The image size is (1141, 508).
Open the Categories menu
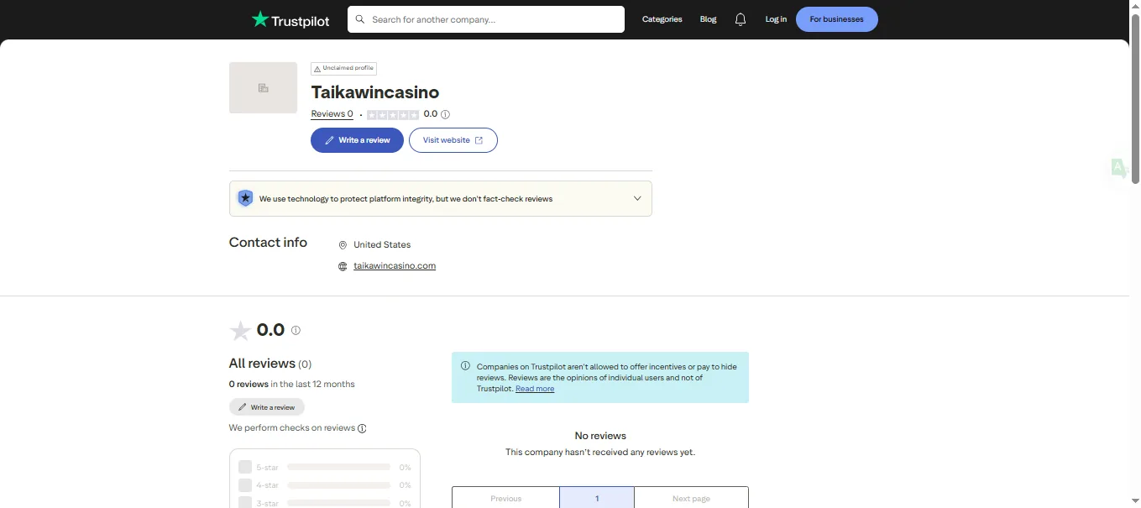click(x=662, y=19)
